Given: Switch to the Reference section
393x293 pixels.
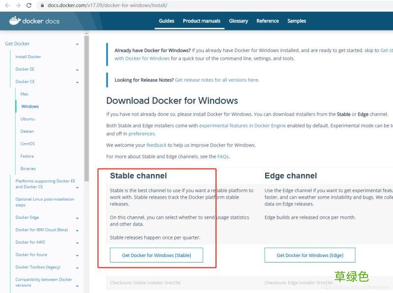Looking at the screenshot, I should point(267,21).
